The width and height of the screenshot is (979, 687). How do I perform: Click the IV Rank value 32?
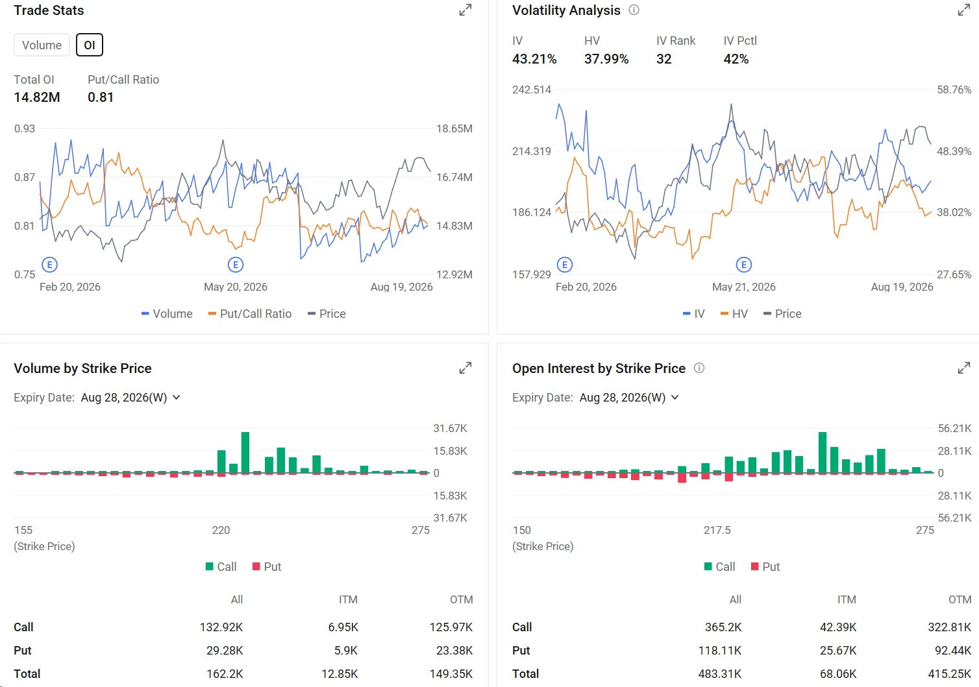664,59
